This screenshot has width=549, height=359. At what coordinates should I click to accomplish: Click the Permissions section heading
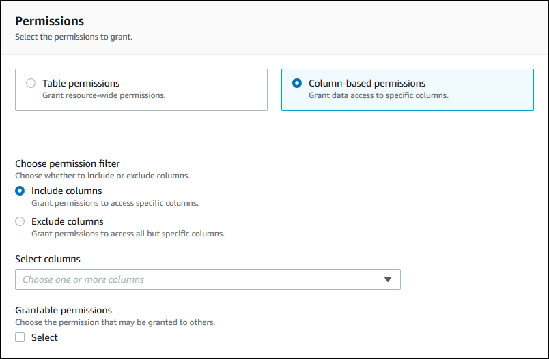coord(49,21)
